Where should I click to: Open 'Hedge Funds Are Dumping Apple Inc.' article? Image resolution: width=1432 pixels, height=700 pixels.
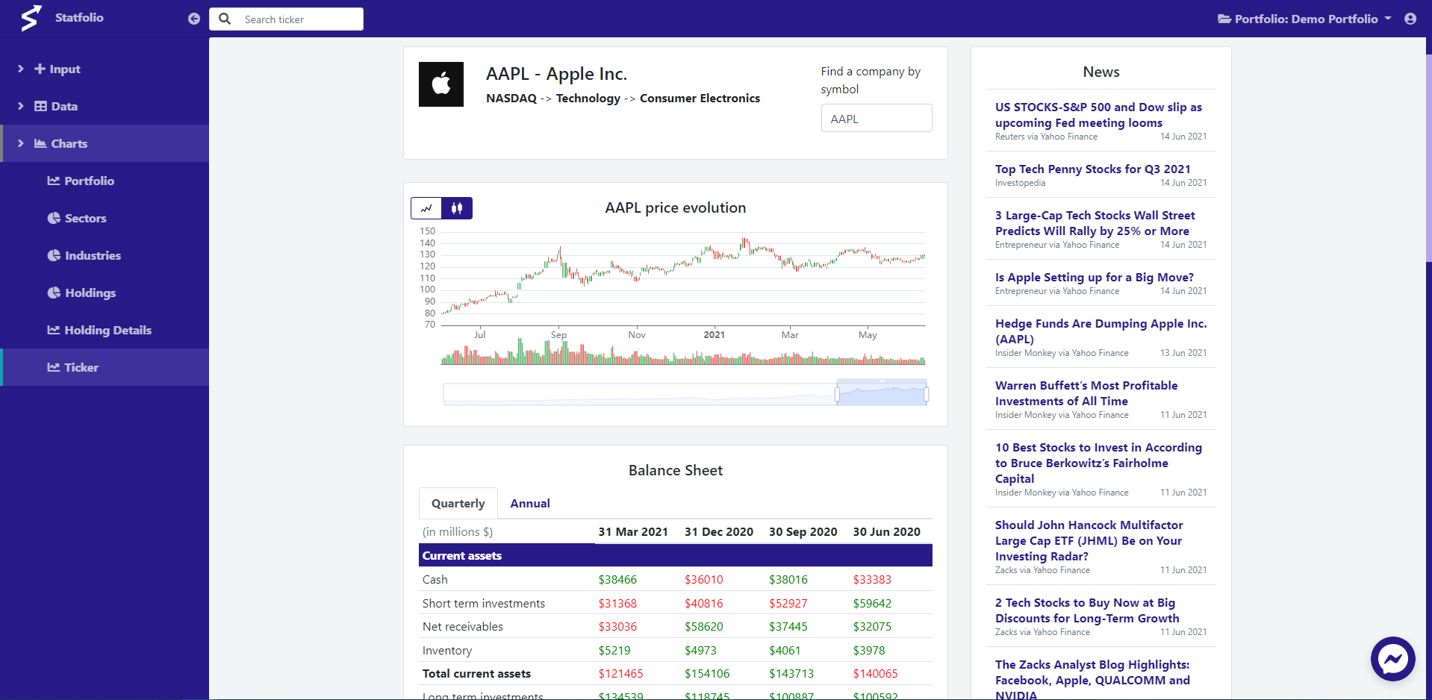(1101, 331)
